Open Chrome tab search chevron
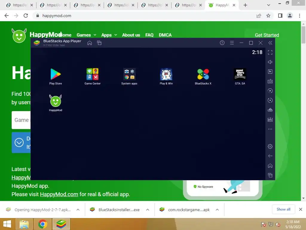Image resolution: width=306 pixels, height=230 pixels. 269,5
